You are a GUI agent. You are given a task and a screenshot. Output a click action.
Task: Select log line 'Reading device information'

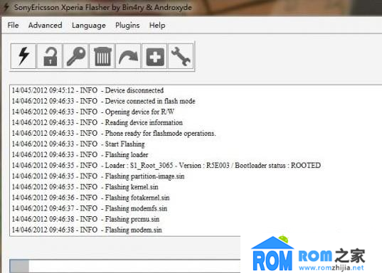pos(97,122)
